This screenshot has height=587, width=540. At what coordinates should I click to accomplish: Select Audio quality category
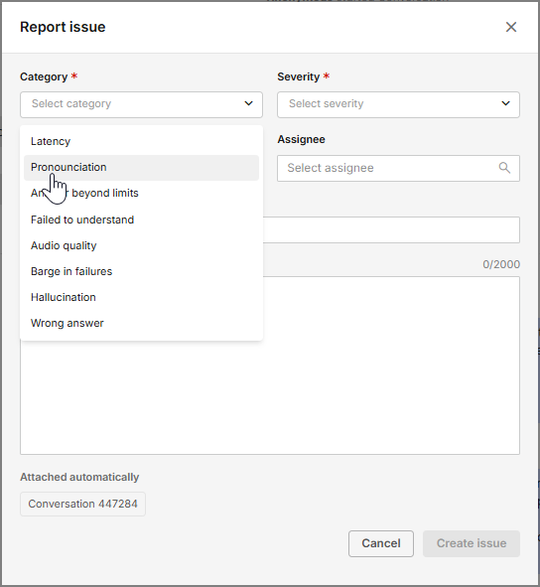coord(141,245)
